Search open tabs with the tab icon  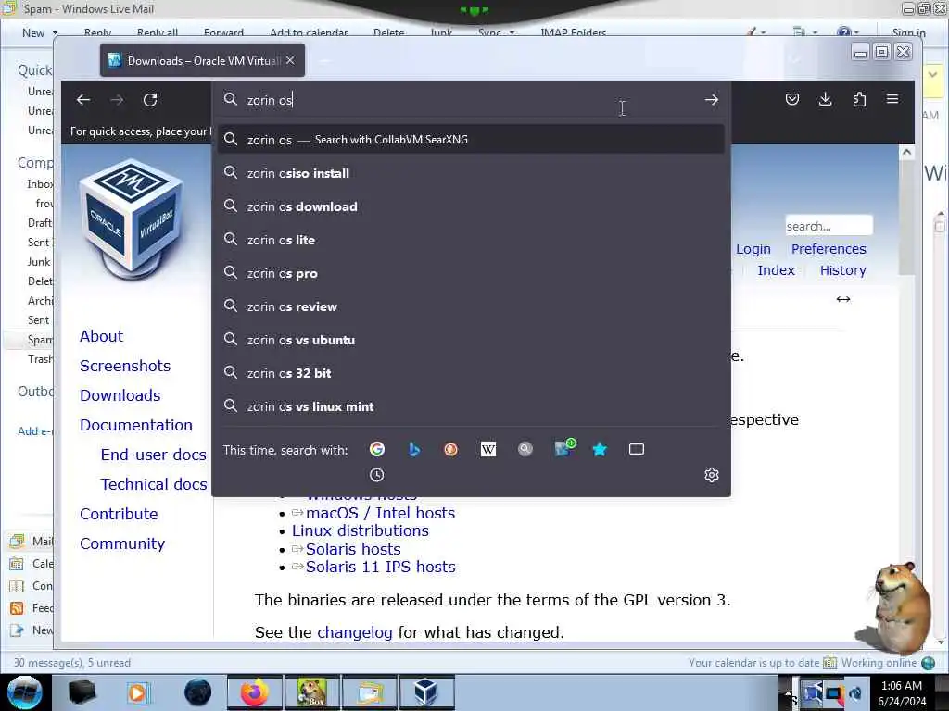tap(636, 449)
